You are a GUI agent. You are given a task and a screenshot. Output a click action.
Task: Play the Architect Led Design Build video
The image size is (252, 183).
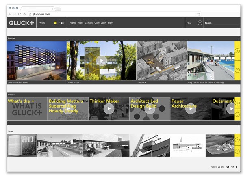coord(150,109)
